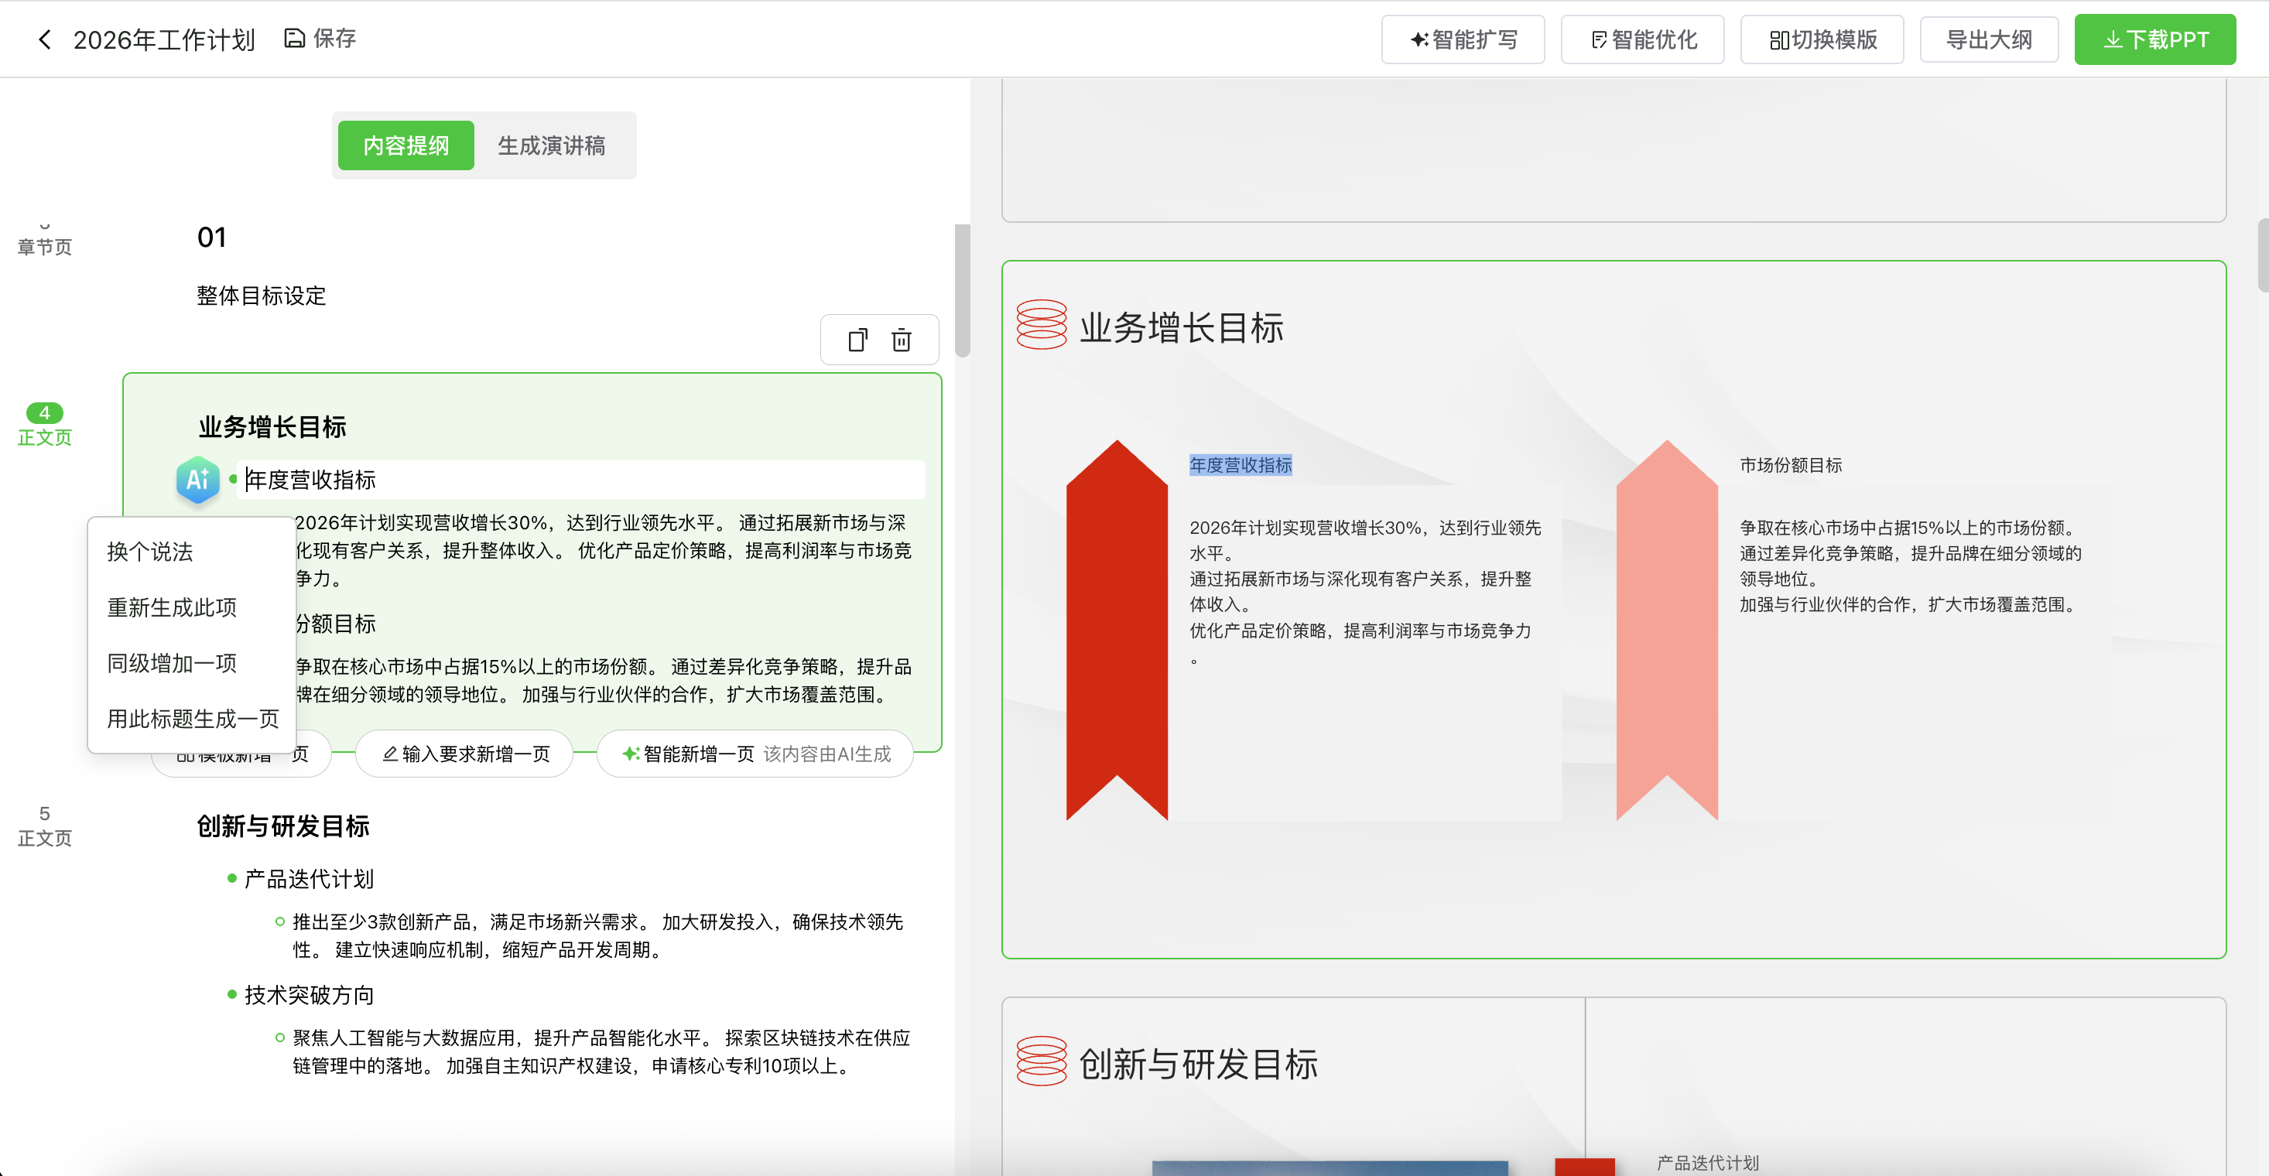Delete the page using the trash icon
The width and height of the screenshot is (2269, 1176).
901,339
